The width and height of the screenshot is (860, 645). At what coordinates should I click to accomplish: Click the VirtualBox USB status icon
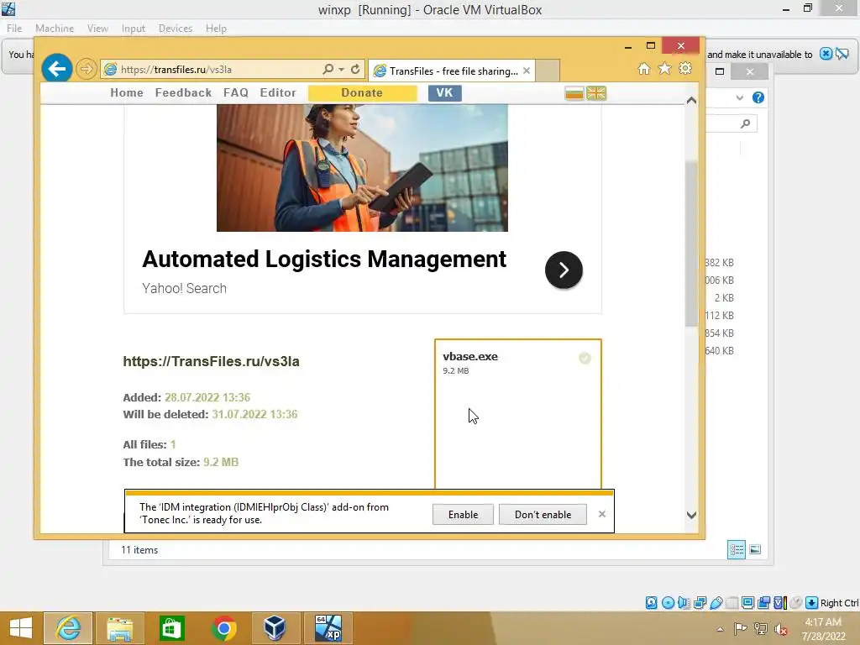coord(716,603)
